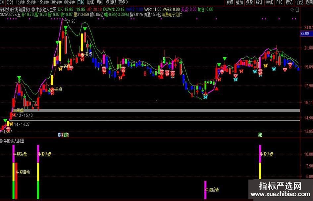Click the 叠加 overlay button
Image resolution: width=313 pixels, height=201 pixels.
239,2
